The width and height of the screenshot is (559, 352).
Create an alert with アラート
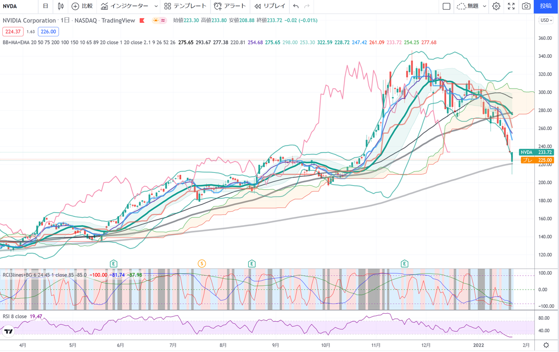(x=229, y=6)
